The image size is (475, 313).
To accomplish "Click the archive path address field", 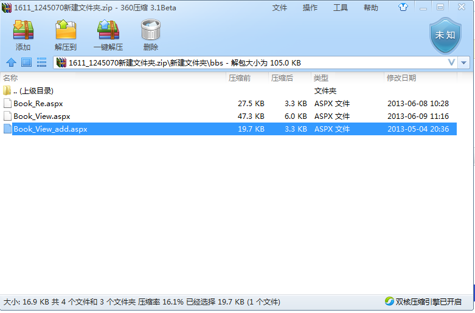I will (256, 63).
